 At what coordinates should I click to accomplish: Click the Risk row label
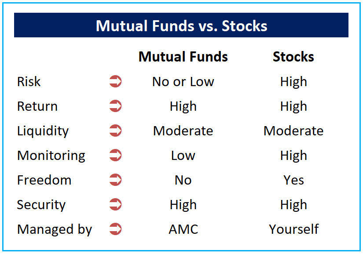pyautogui.click(x=29, y=82)
